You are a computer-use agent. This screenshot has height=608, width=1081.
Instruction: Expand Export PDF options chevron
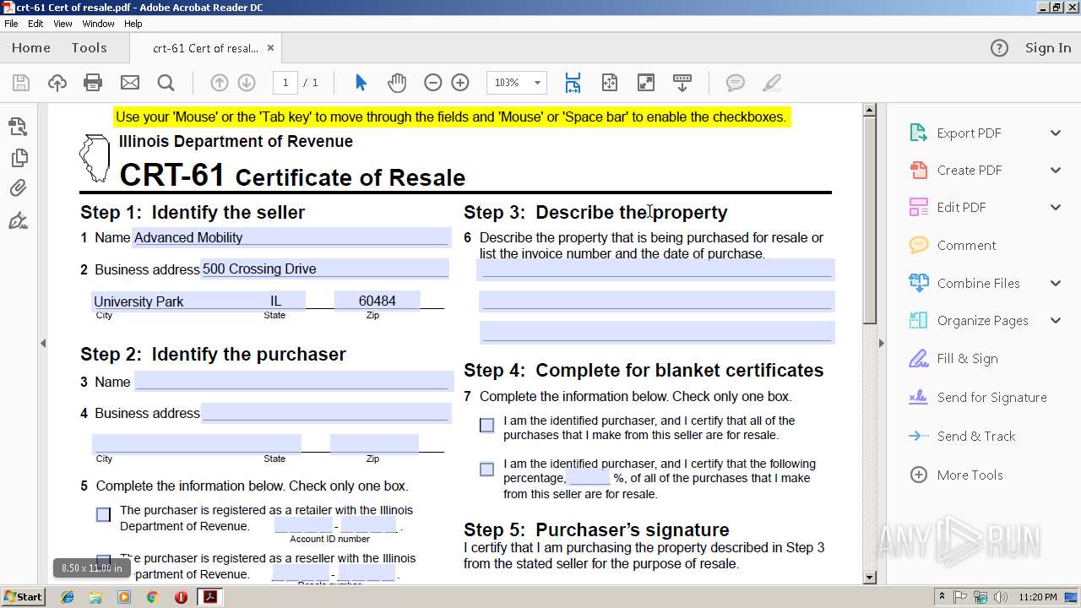pos(1056,133)
